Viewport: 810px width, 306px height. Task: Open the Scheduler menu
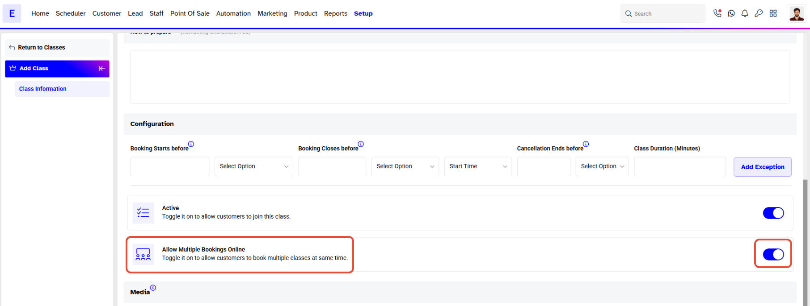pos(71,13)
